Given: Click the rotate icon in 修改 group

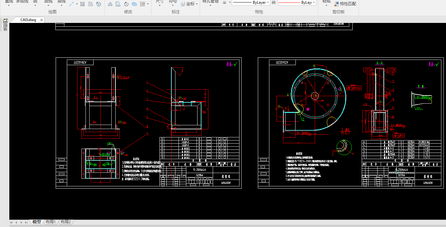Looking at the screenshot, I should click(126, 4).
